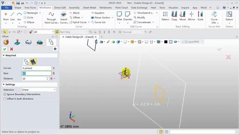The image size is (240, 135).
Task: Open the Datum tool
Action: [x=229, y=16]
